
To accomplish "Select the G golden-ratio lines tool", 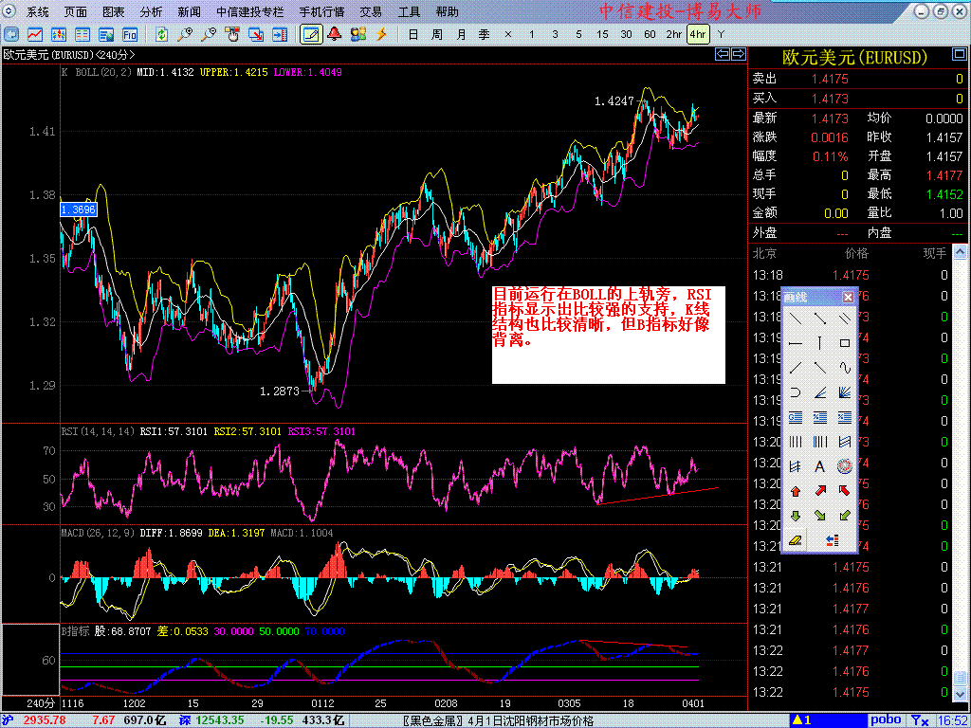I will (x=797, y=417).
